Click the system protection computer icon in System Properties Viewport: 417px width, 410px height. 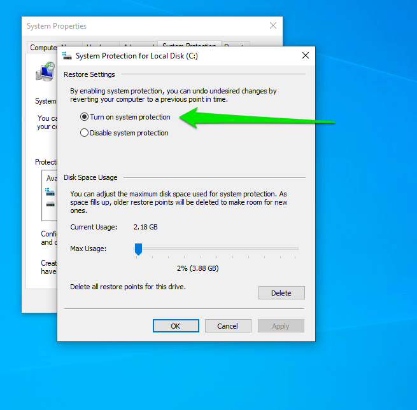click(45, 71)
